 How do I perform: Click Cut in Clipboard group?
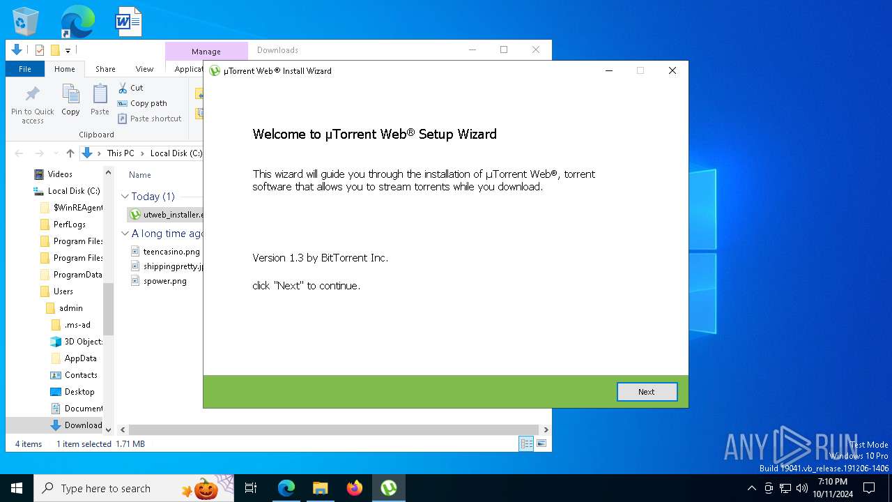click(x=130, y=88)
